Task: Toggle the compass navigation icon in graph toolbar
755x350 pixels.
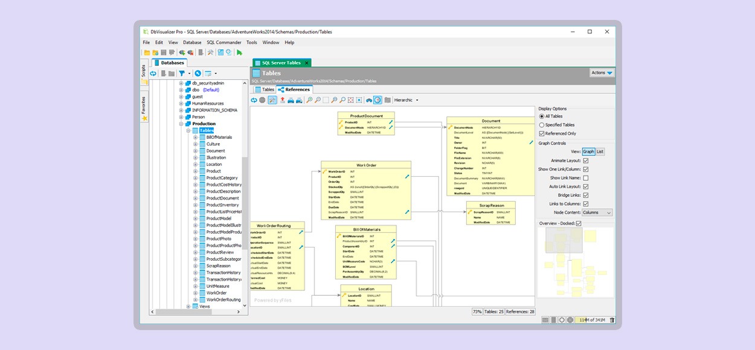Action: click(x=377, y=100)
